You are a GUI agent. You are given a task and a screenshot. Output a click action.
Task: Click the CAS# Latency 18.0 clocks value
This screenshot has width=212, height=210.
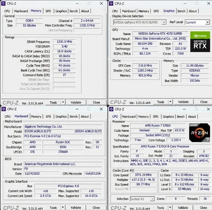(64, 51)
